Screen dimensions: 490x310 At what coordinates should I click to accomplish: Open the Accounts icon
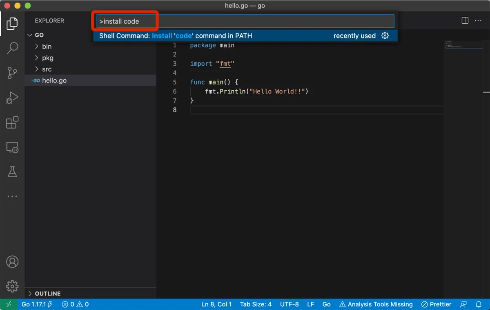click(x=12, y=261)
